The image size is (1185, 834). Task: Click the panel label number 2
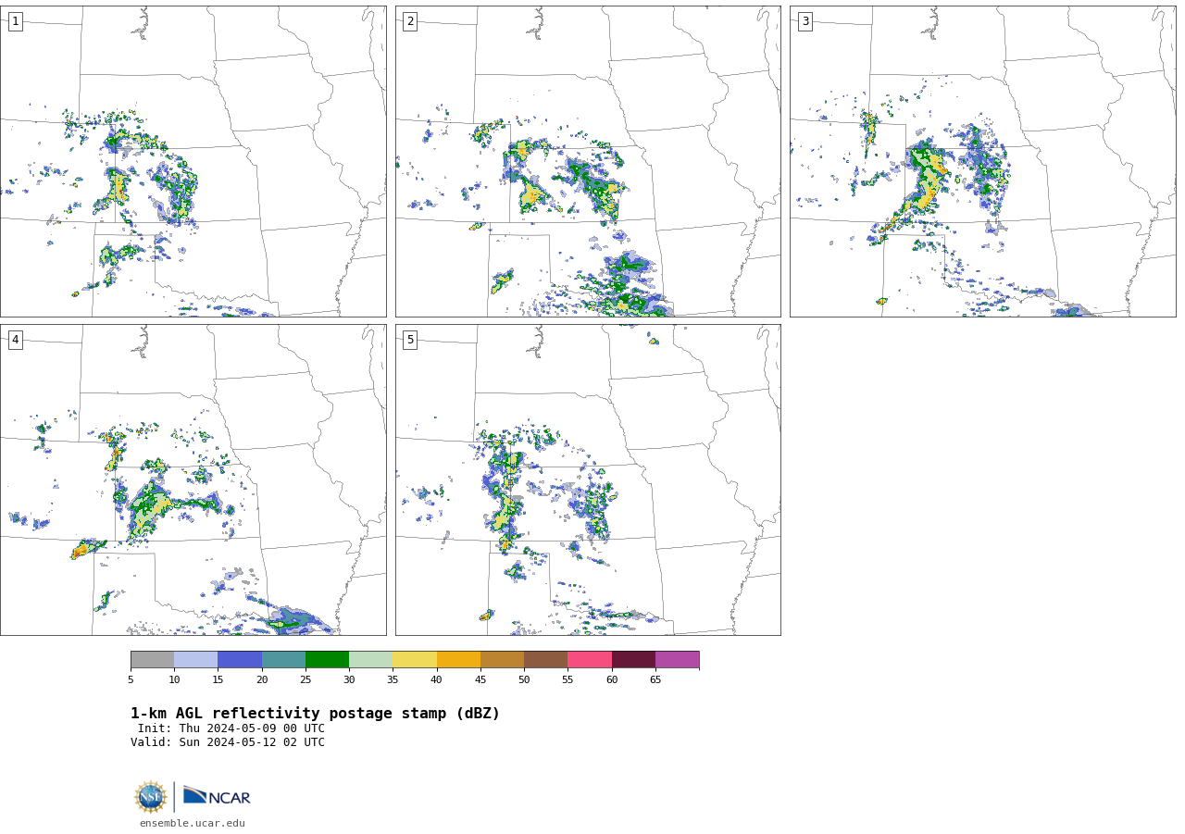(410, 21)
